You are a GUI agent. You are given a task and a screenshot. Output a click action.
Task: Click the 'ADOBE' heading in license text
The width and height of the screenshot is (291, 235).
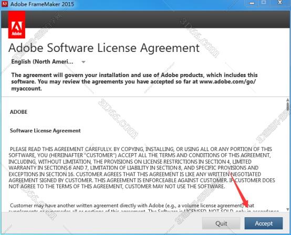(19, 112)
